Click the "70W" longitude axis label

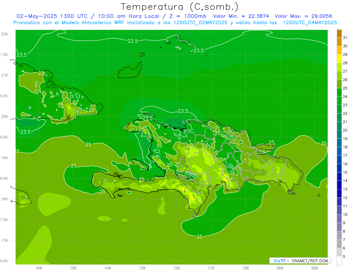[x=246, y=268]
